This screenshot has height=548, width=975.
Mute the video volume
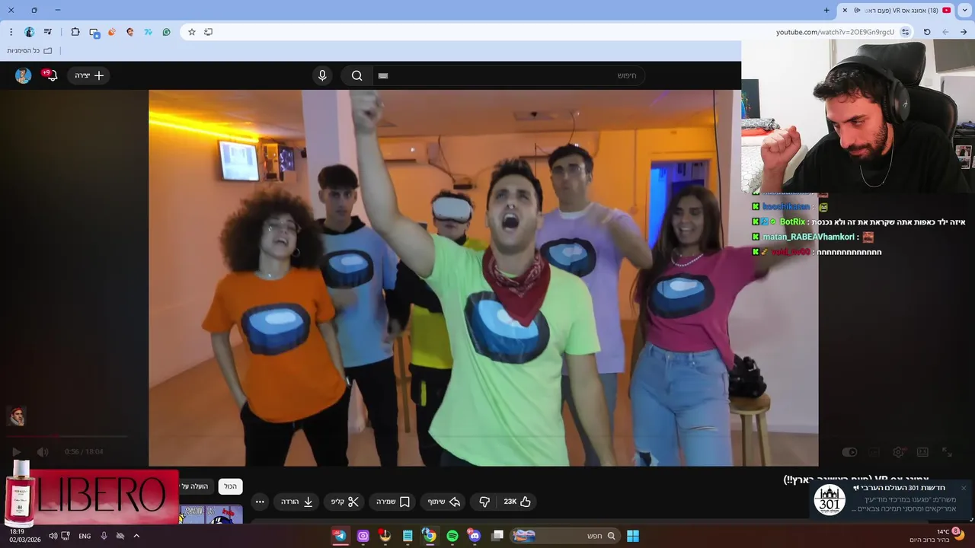click(x=42, y=451)
